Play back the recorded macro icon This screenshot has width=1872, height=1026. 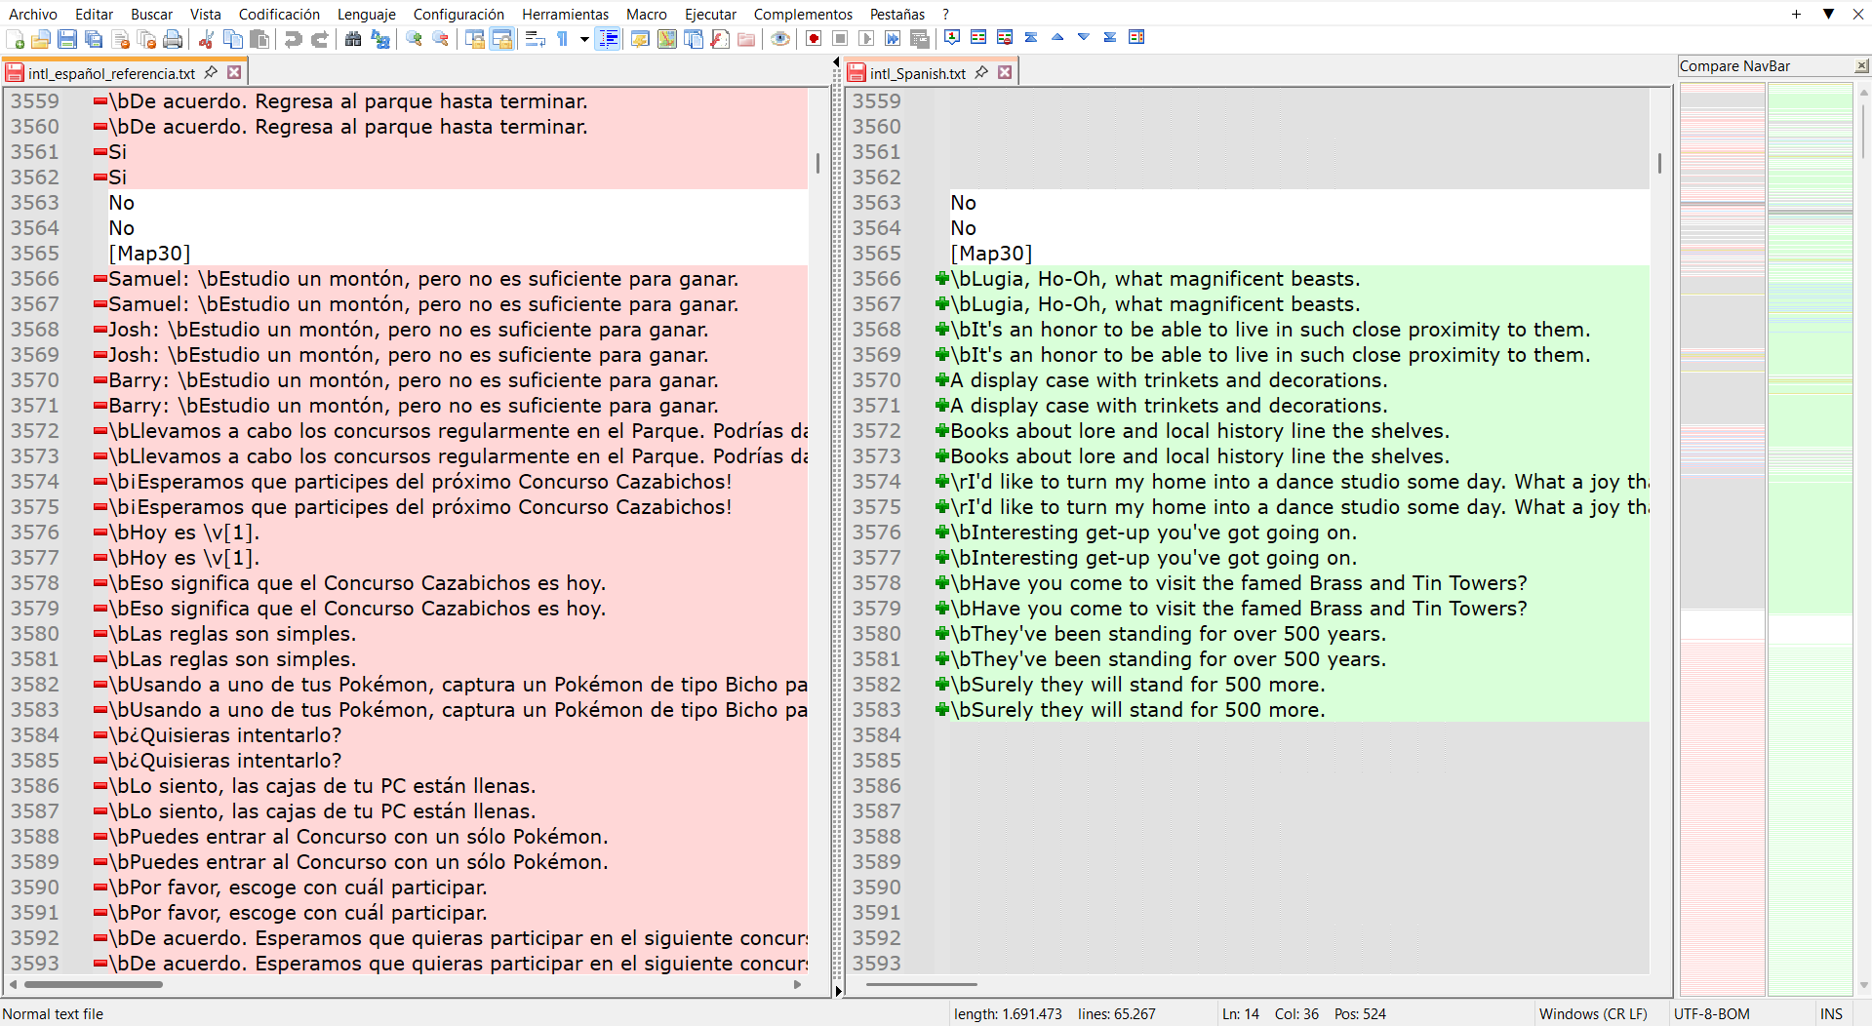point(866,38)
